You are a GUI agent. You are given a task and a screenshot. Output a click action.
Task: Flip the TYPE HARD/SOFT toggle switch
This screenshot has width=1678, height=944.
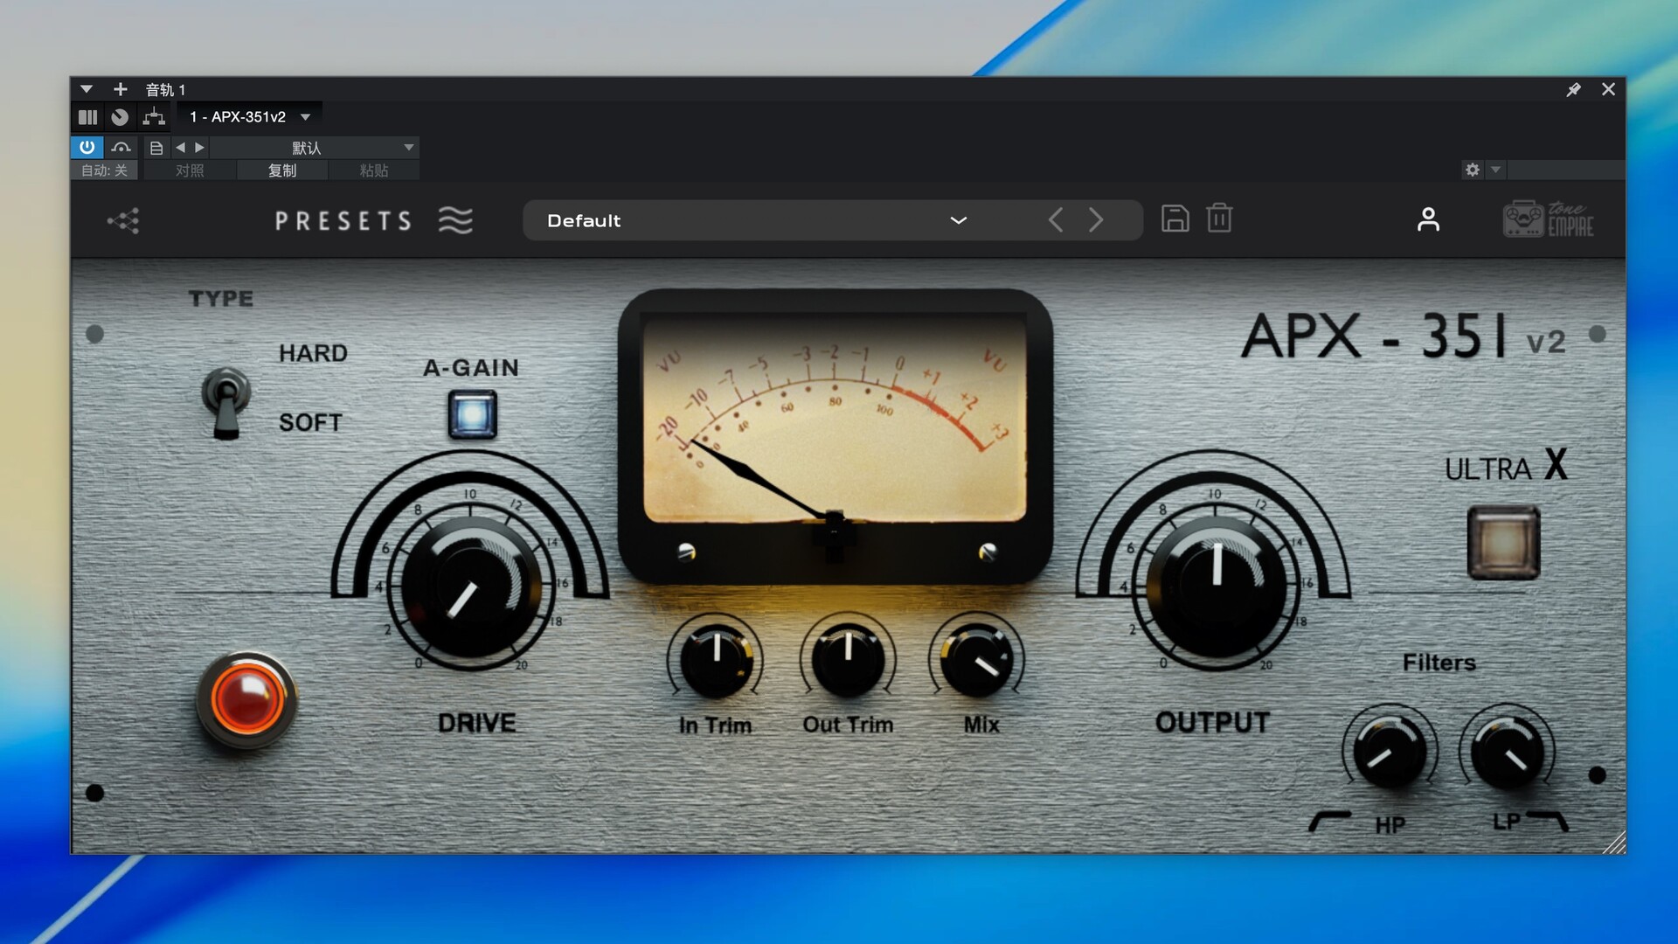226,403
